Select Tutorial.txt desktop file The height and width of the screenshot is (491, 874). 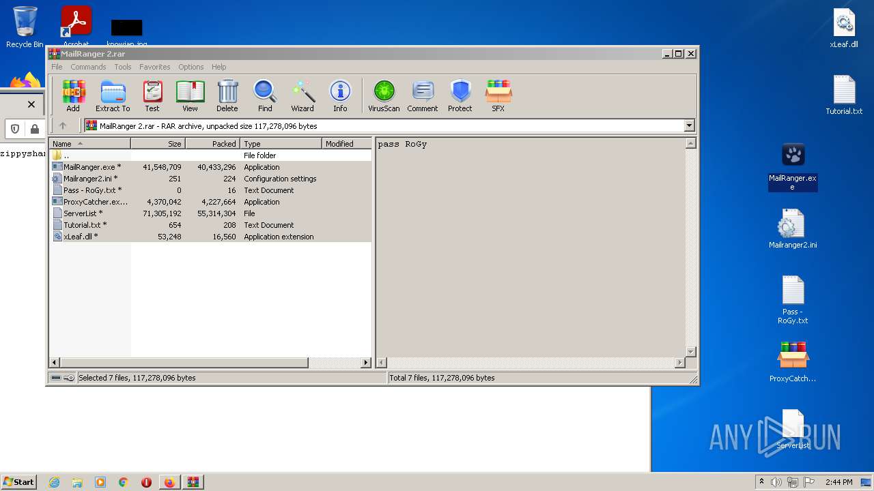coord(844,95)
